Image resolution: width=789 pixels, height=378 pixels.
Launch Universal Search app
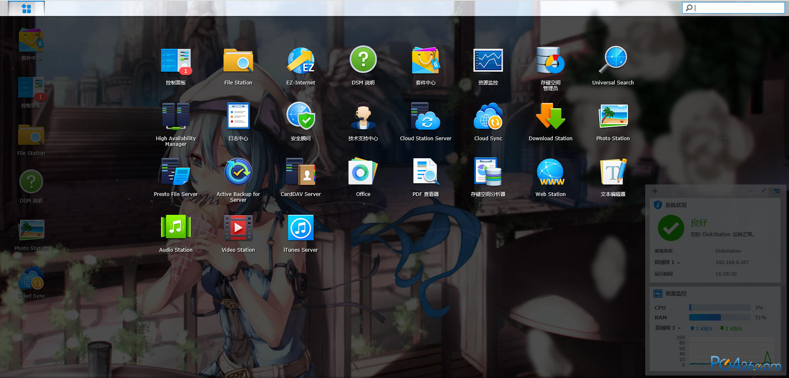click(x=613, y=61)
